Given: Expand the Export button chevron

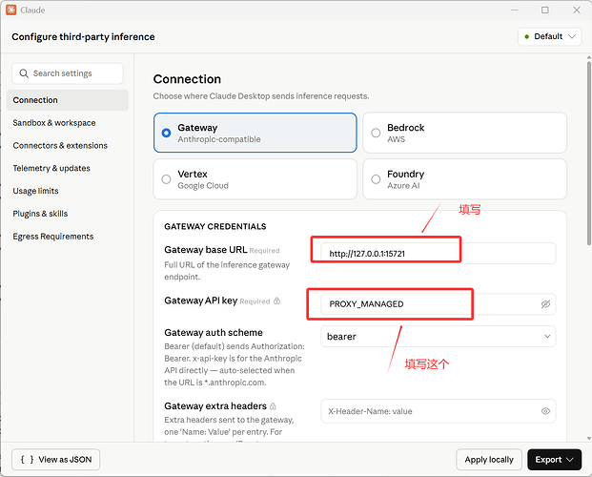Looking at the screenshot, I should pos(570,460).
